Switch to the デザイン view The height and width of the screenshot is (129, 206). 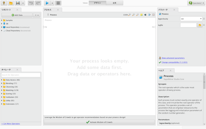(97, 3)
